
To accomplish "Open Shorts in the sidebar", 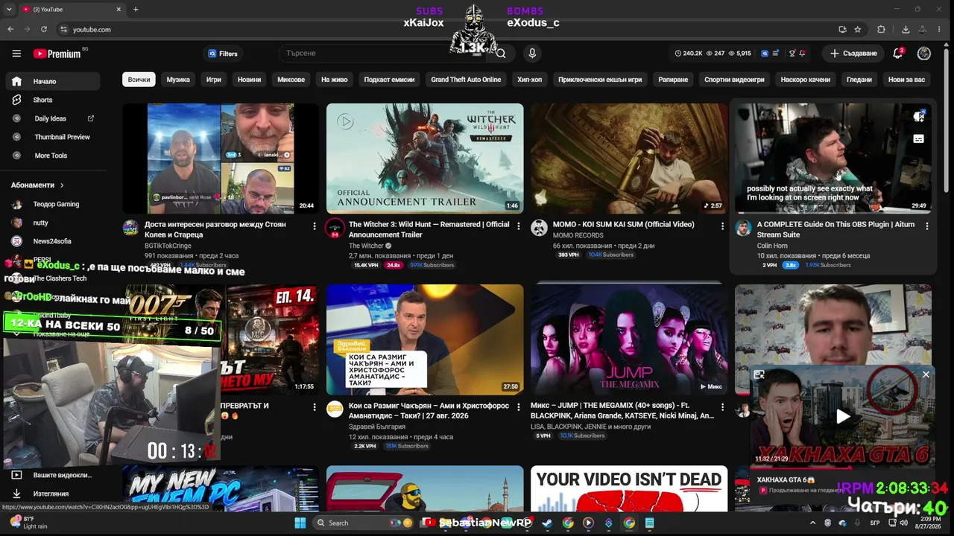I will (52, 100).
